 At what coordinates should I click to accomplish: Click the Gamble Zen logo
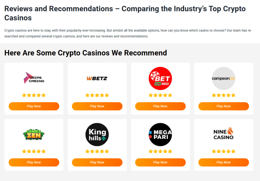pyautogui.click(x=34, y=135)
